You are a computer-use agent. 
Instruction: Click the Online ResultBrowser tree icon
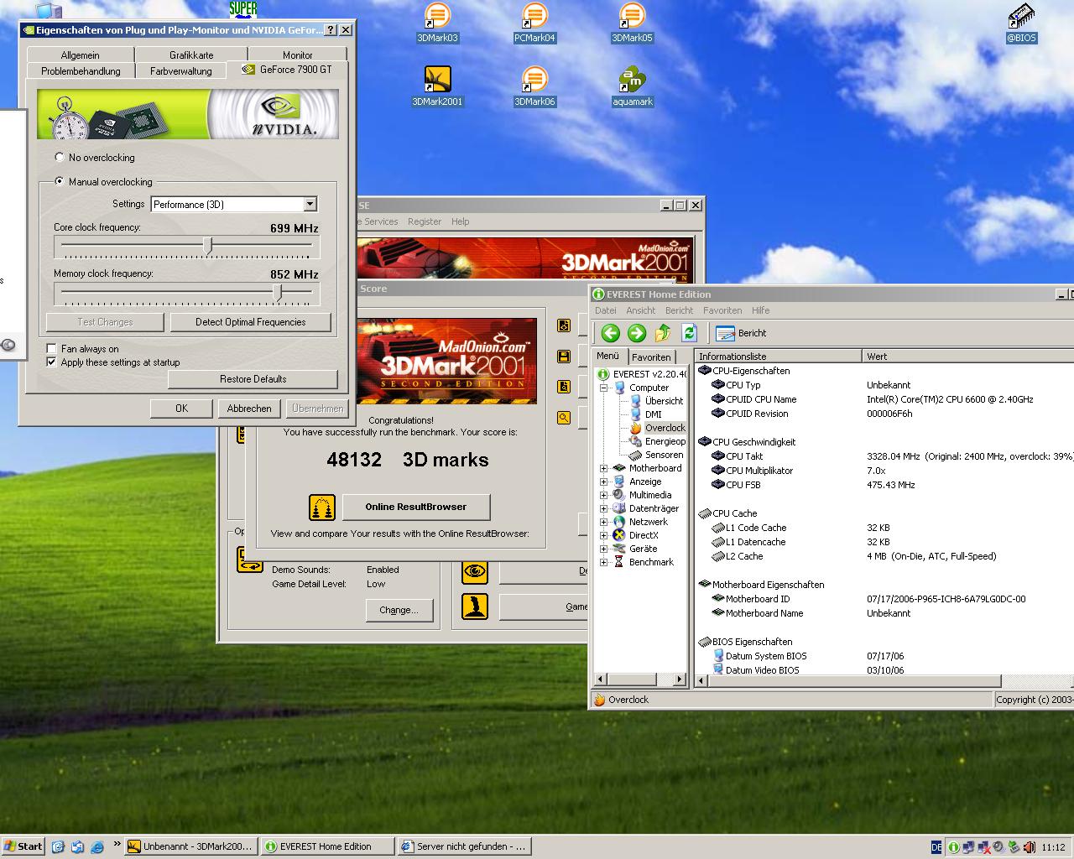[322, 507]
